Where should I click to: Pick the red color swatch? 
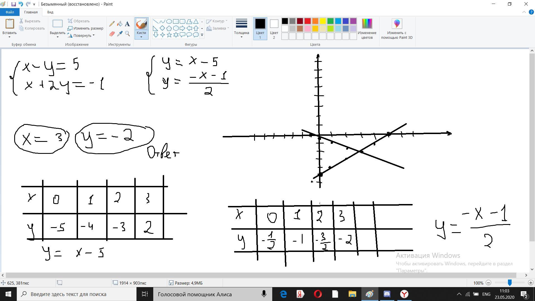click(x=308, y=21)
